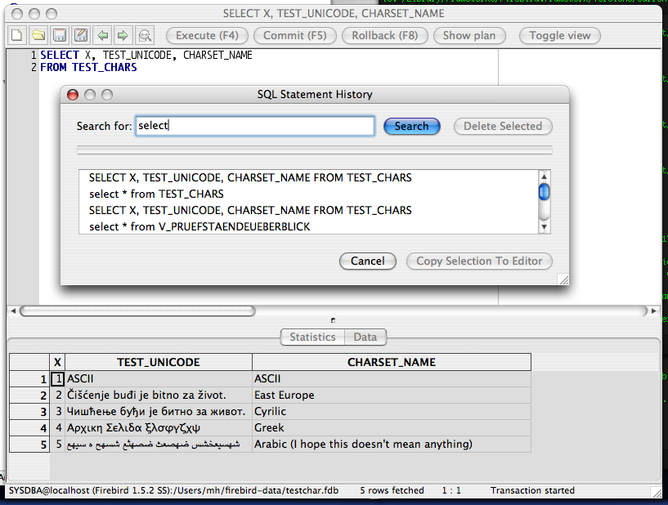Click the history list vertical scrollbar thumb

pos(544,192)
